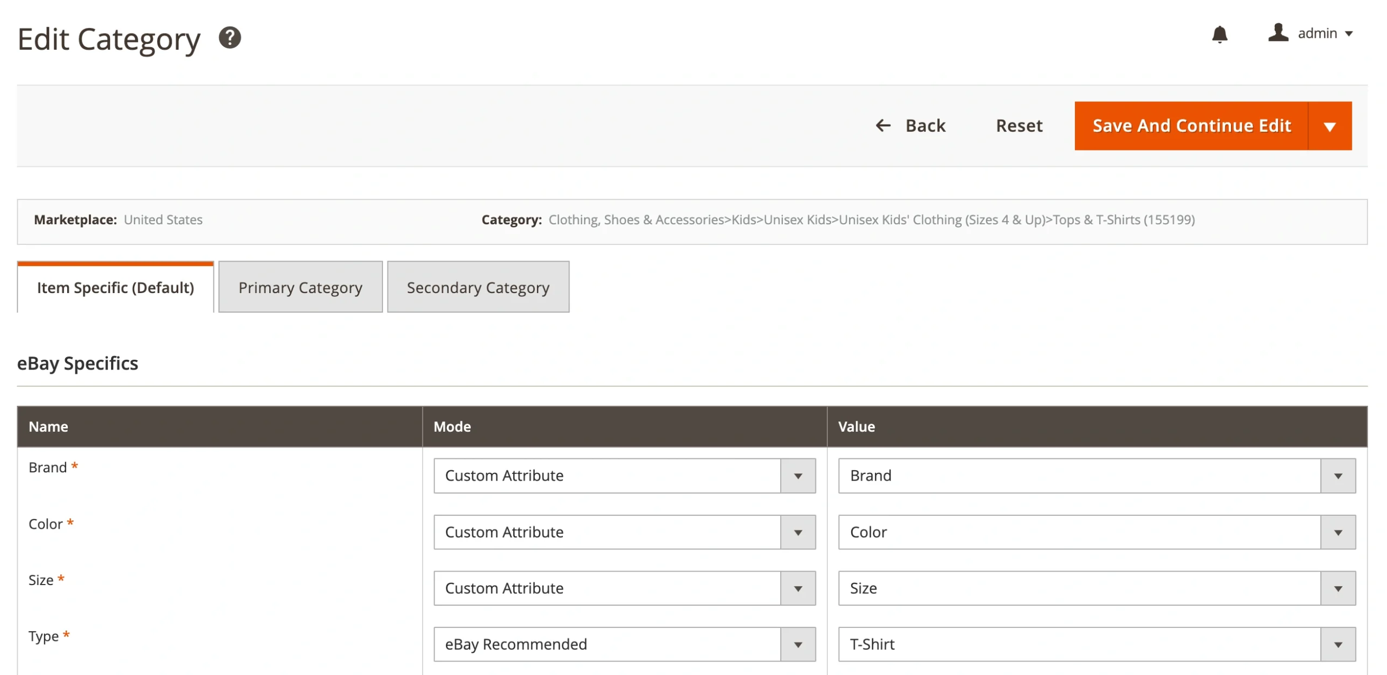Open Size mode dropdown
Viewport: 1387px width, 675px height.
click(624, 588)
